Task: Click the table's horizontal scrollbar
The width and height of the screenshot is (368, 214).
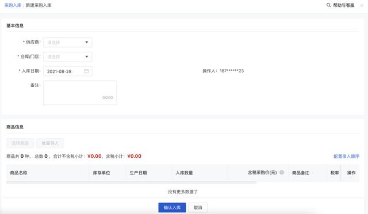Action: coord(132,182)
